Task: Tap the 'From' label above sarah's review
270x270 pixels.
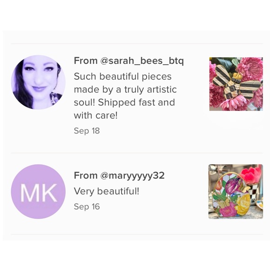Action: (86, 61)
